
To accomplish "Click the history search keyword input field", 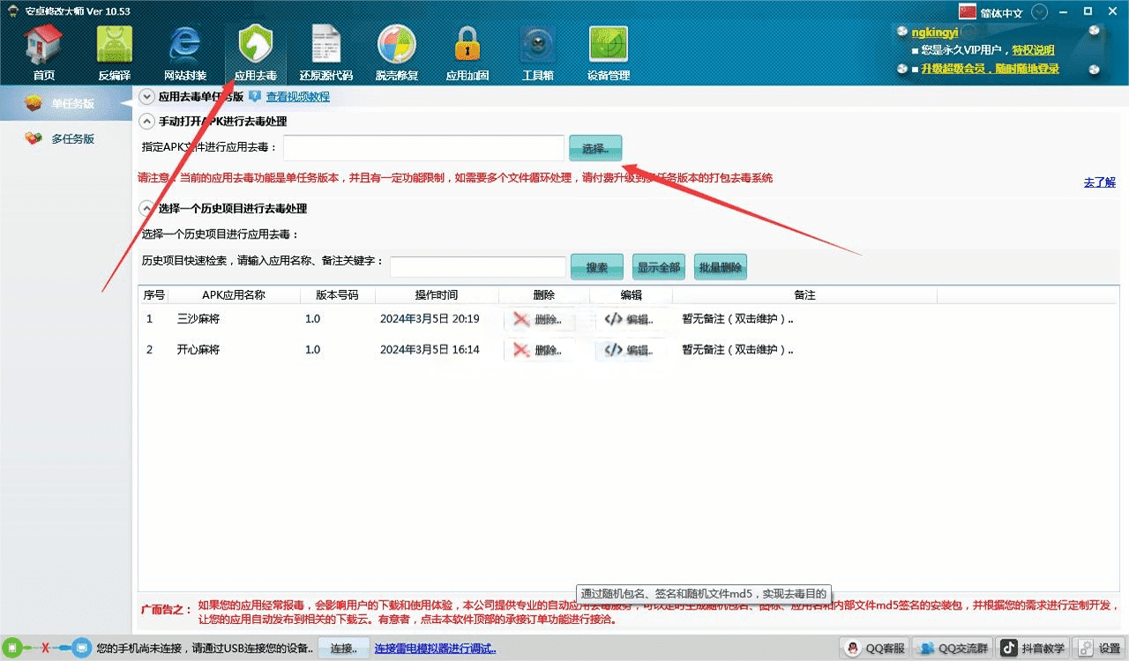I will point(477,267).
